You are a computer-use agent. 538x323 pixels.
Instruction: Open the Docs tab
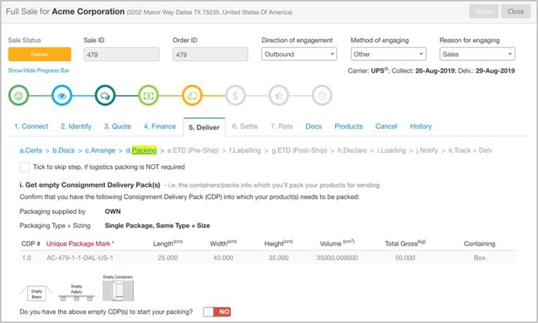[313, 126]
